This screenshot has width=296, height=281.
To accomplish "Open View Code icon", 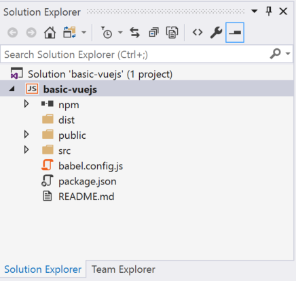I will pos(198,33).
